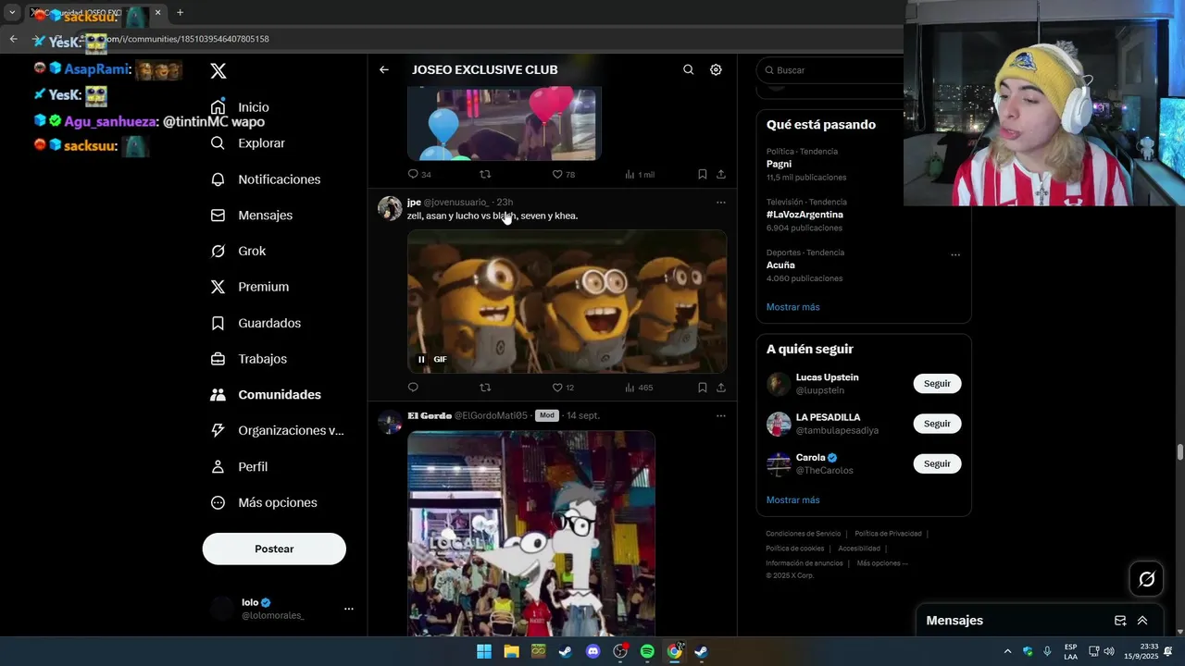
Task: Open Premium from the sidebar
Action: click(x=250, y=287)
